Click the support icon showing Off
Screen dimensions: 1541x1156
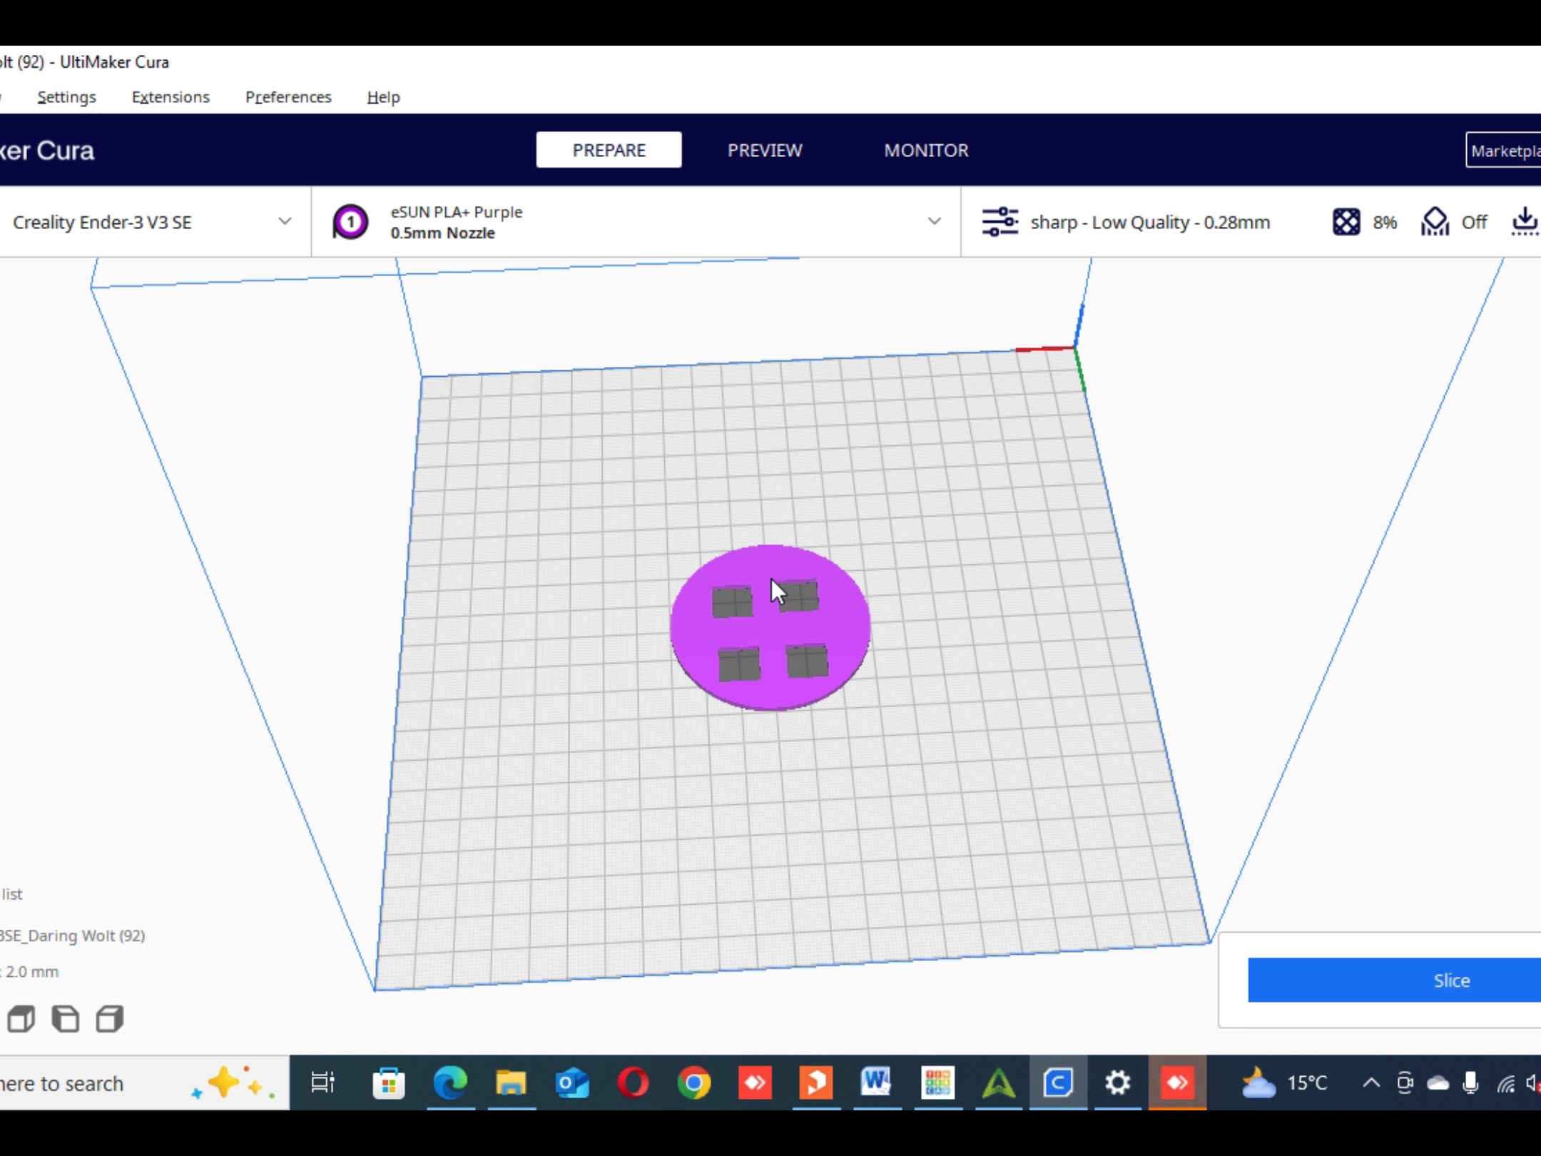[x=1435, y=222]
